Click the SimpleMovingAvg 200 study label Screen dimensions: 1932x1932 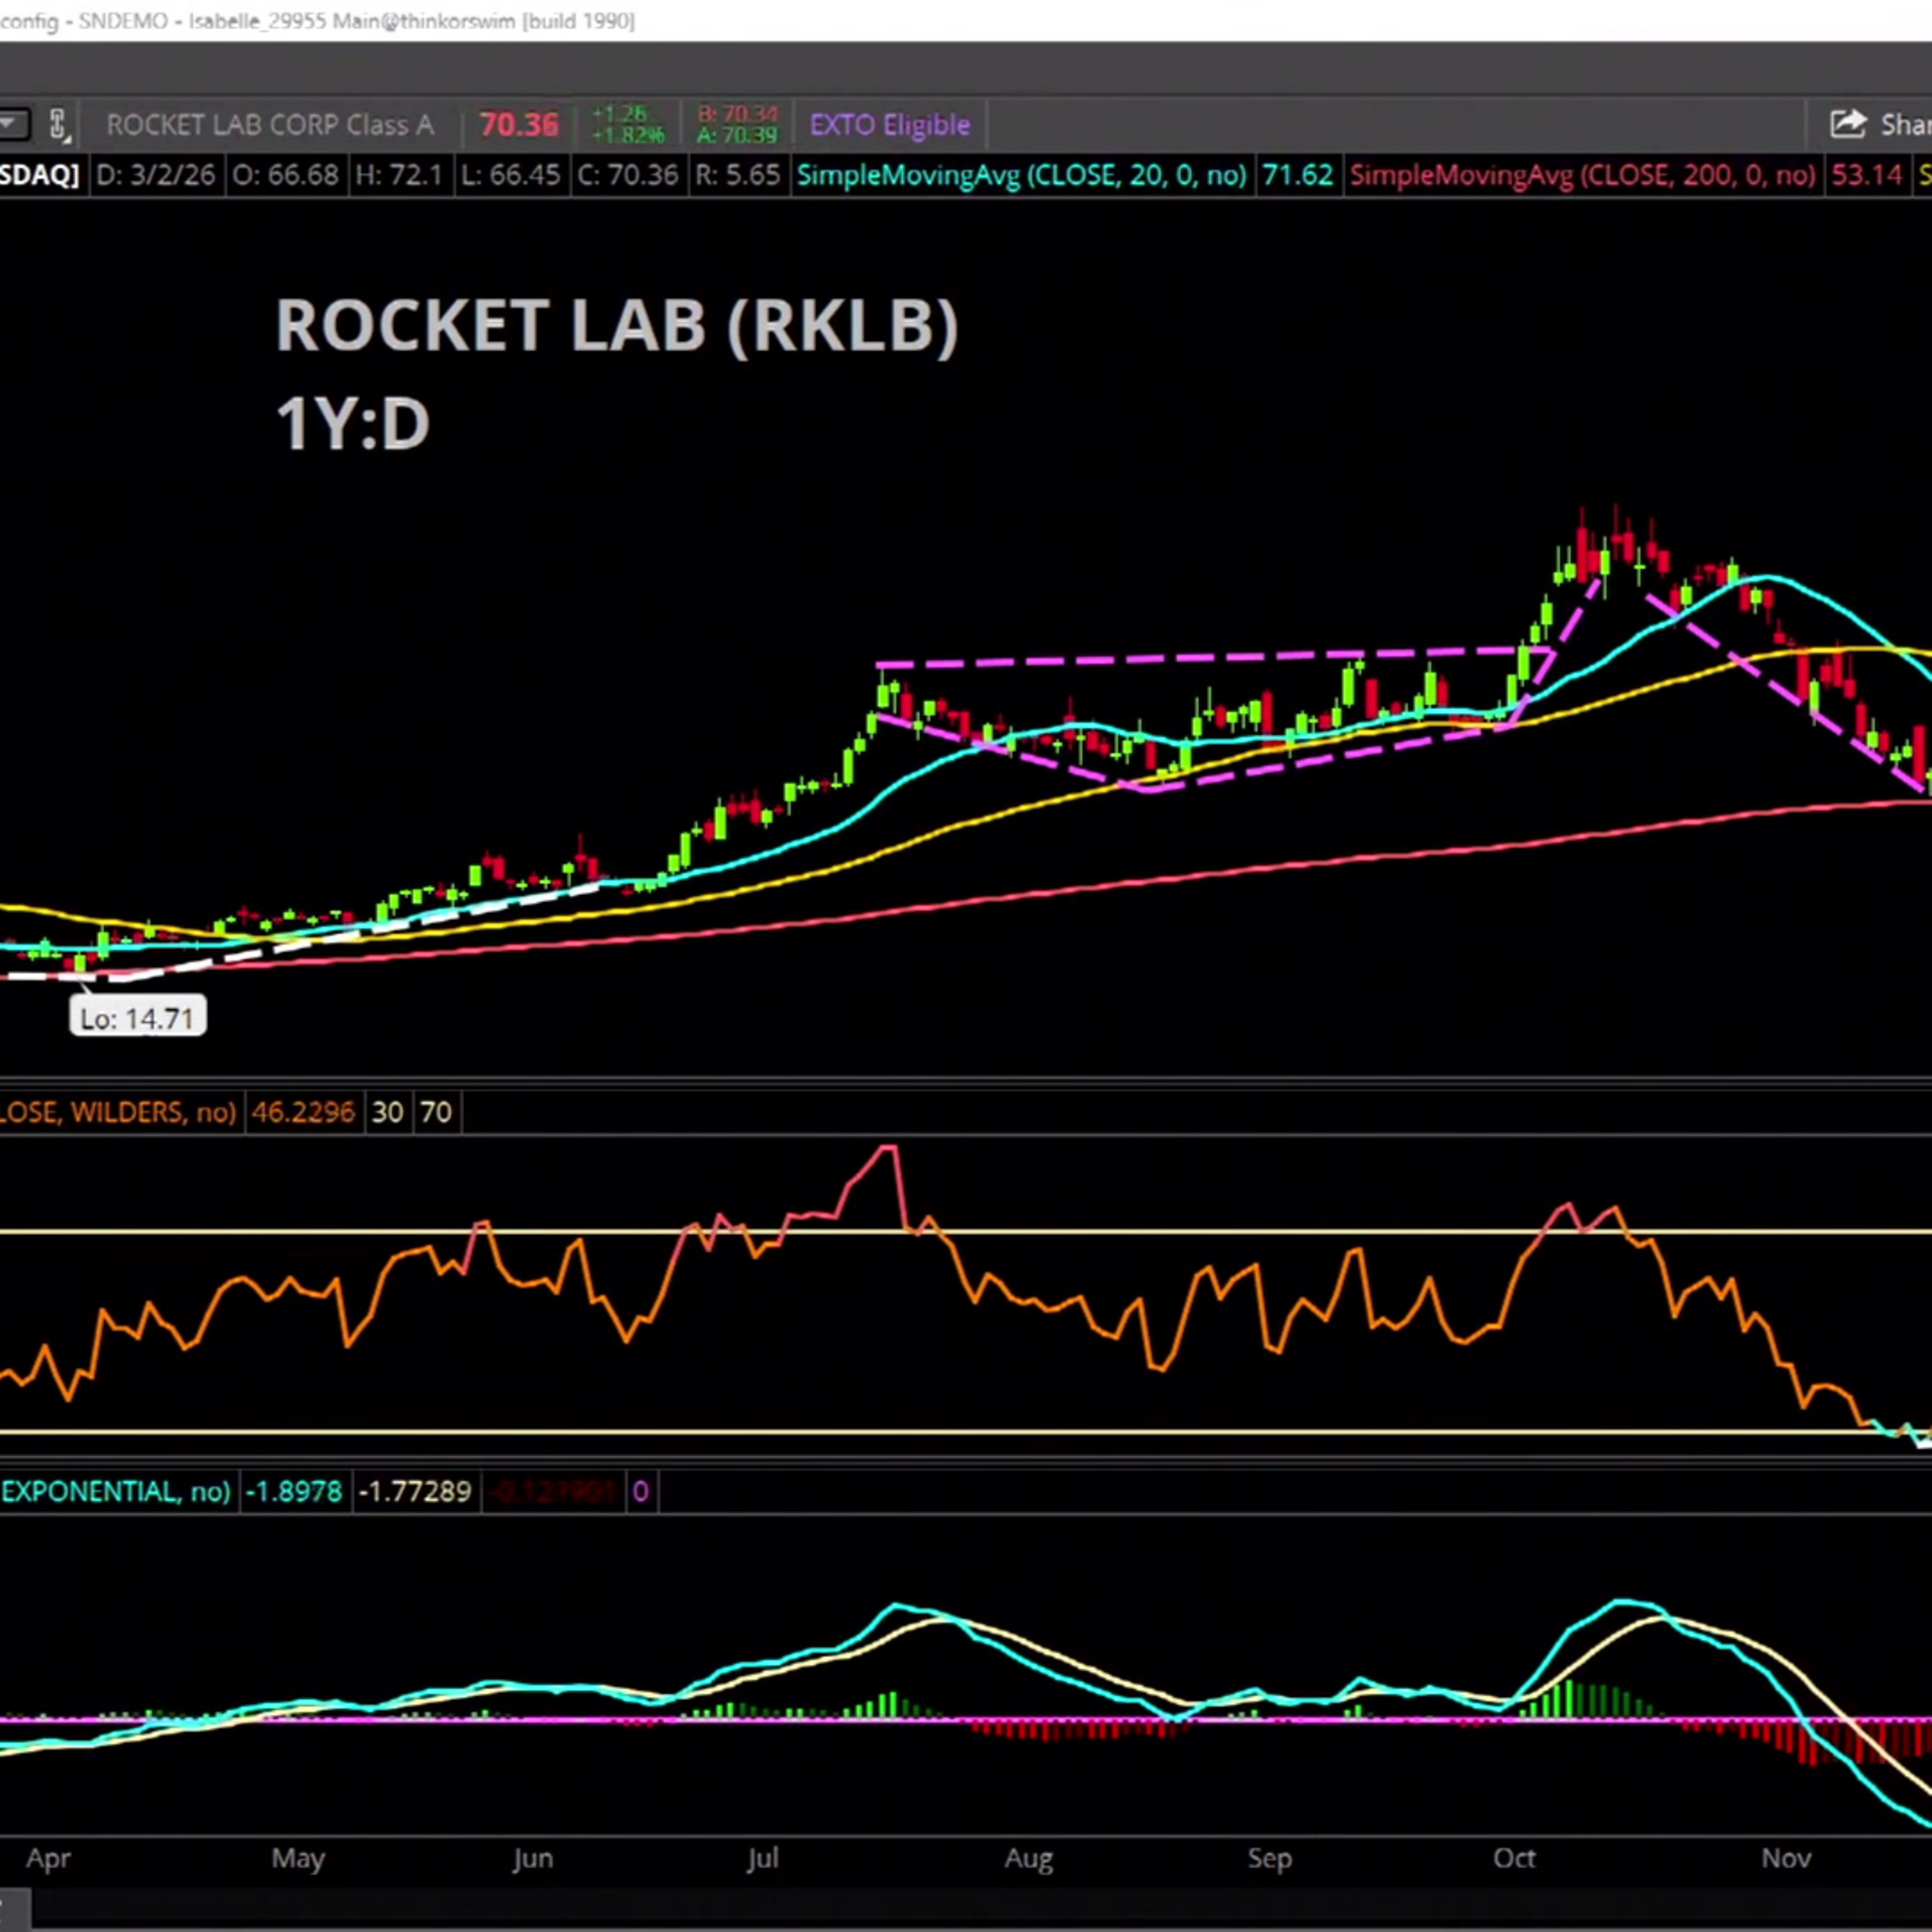click(x=1583, y=175)
